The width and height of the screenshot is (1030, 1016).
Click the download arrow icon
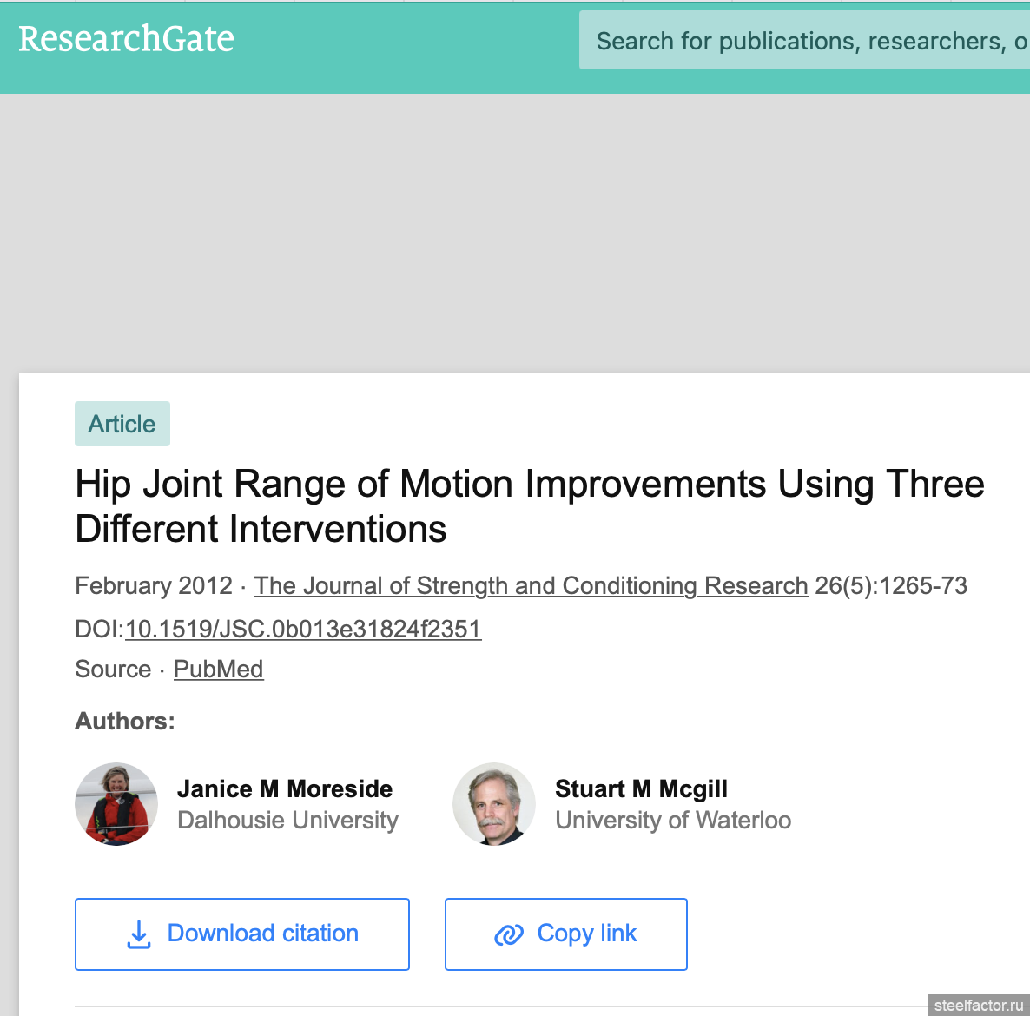click(139, 934)
